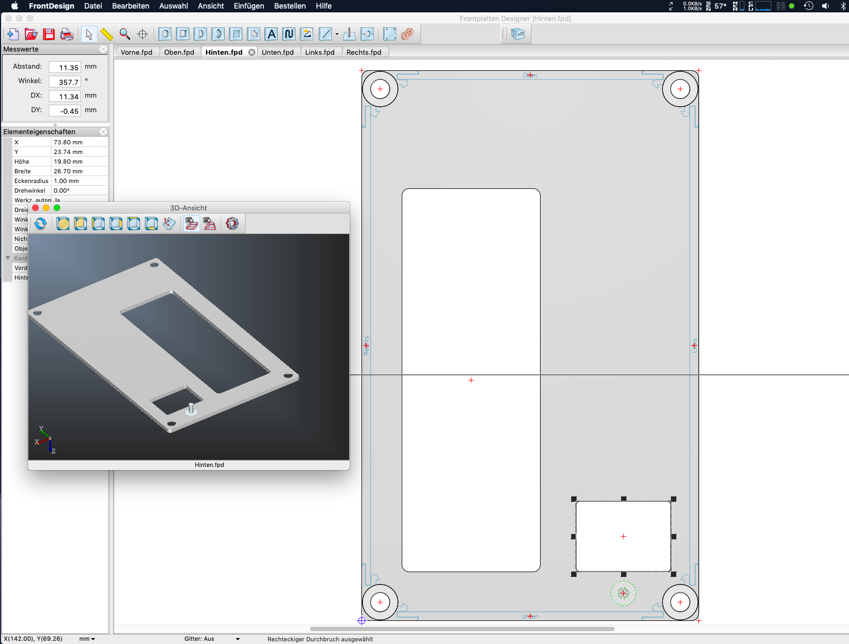Print the current panel design

[x=67, y=34]
